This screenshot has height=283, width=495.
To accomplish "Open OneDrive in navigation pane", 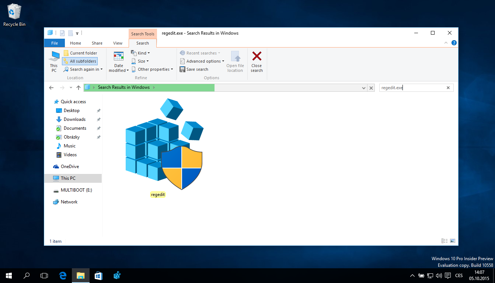I will tap(70, 167).
